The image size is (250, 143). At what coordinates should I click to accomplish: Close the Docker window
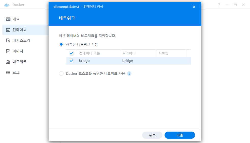pyautogui.click(x=243, y=5)
